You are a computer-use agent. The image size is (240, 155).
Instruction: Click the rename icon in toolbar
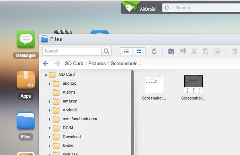pos(183,51)
